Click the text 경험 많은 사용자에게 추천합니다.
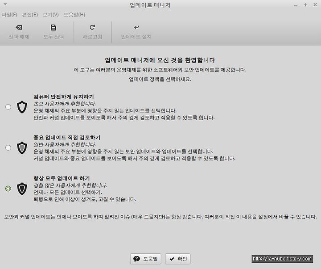 point(70,185)
